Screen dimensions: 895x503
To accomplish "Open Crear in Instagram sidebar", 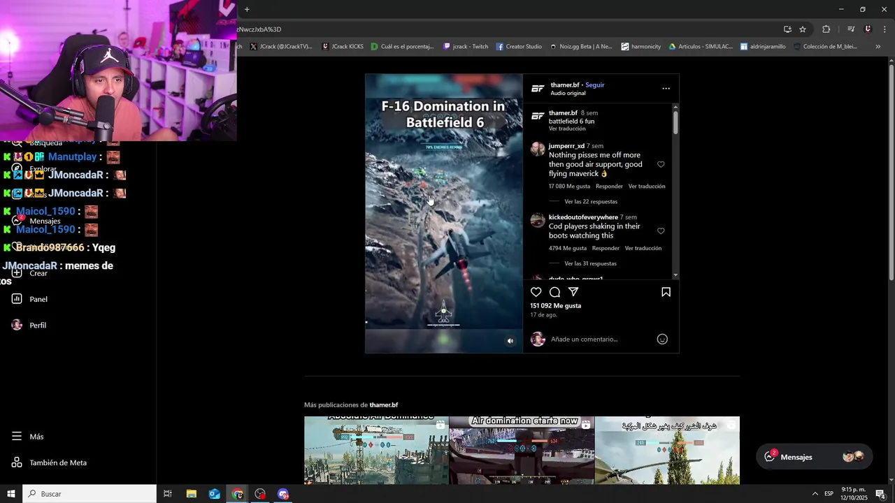I will coord(30,273).
